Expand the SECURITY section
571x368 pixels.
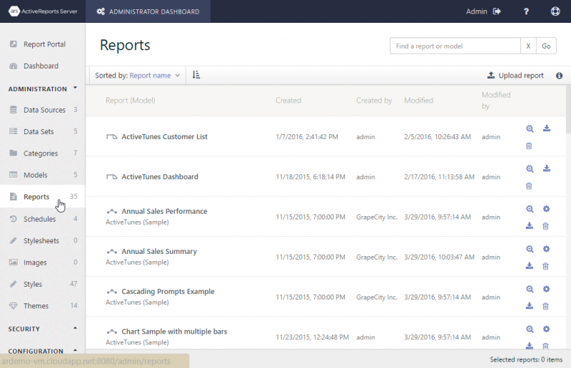click(x=43, y=329)
